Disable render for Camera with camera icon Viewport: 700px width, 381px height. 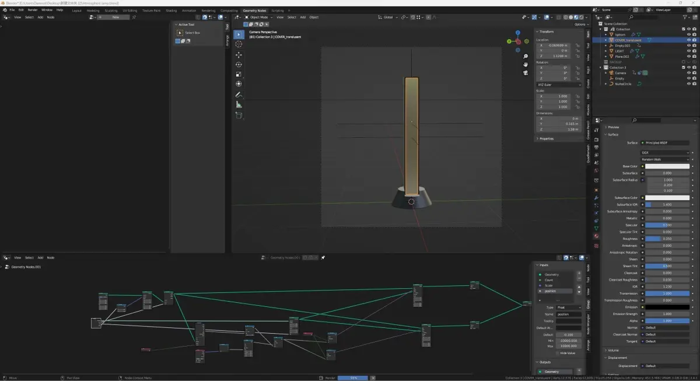pos(694,73)
